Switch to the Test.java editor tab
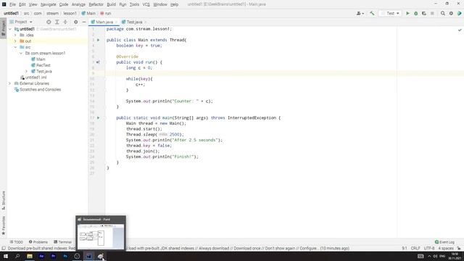The image size is (464, 261). [x=133, y=22]
